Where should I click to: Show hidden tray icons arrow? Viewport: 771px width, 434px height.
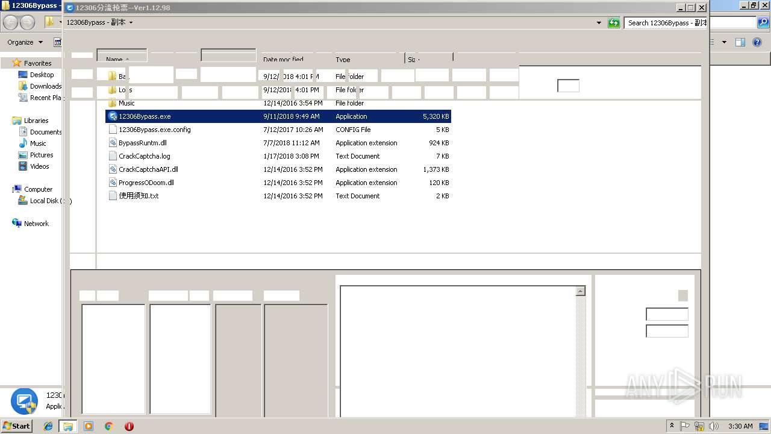tap(672, 426)
